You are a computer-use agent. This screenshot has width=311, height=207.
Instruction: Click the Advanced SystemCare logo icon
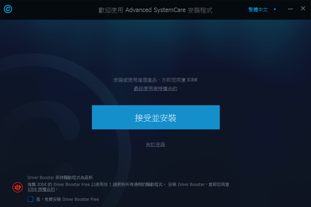click(8, 9)
